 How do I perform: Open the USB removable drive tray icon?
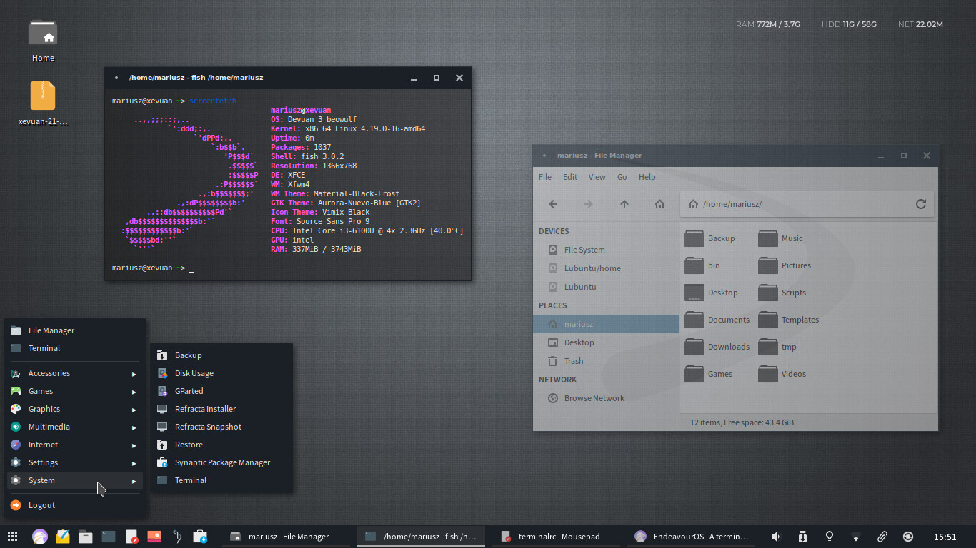(x=802, y=537)
